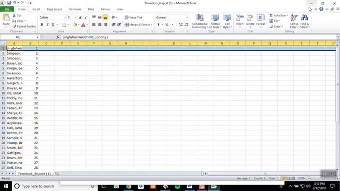Viewport: 340px width, 191px height.
Task: Open the General number format dropdown
Action: click(x=187, y=18)
